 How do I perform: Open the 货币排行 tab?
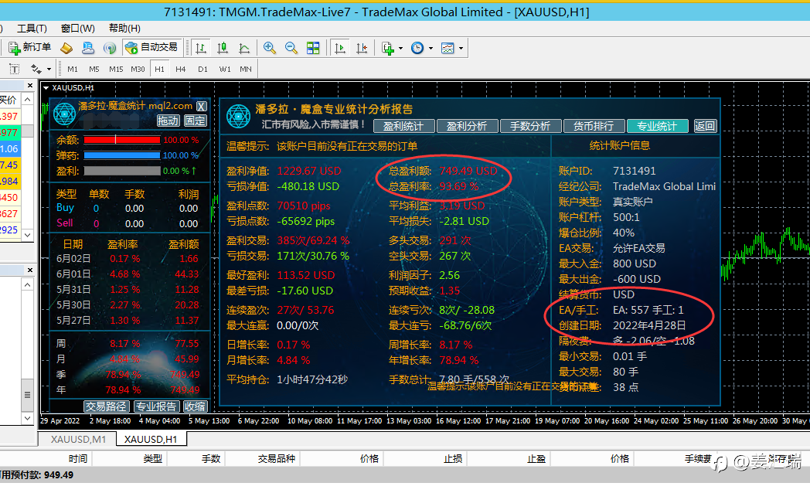click(x=593, y=126)
